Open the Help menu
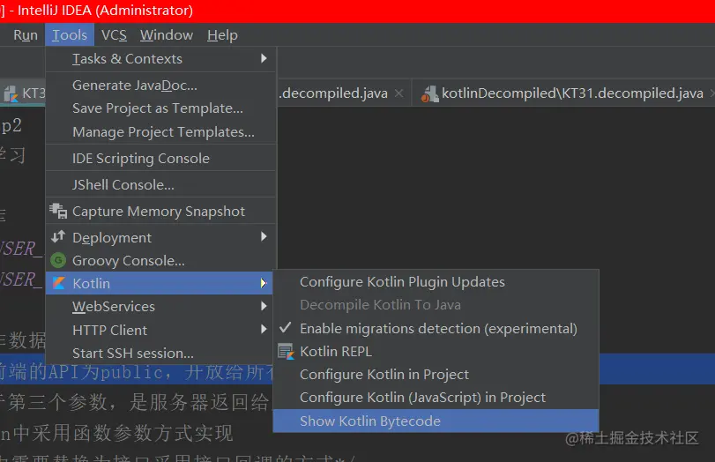This screenshot has width=715, height=462. coord(222,35)
